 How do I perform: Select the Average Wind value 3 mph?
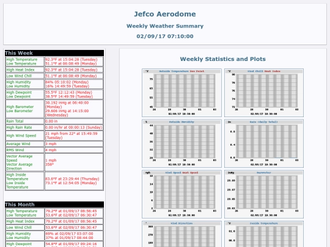click(51, 144)
